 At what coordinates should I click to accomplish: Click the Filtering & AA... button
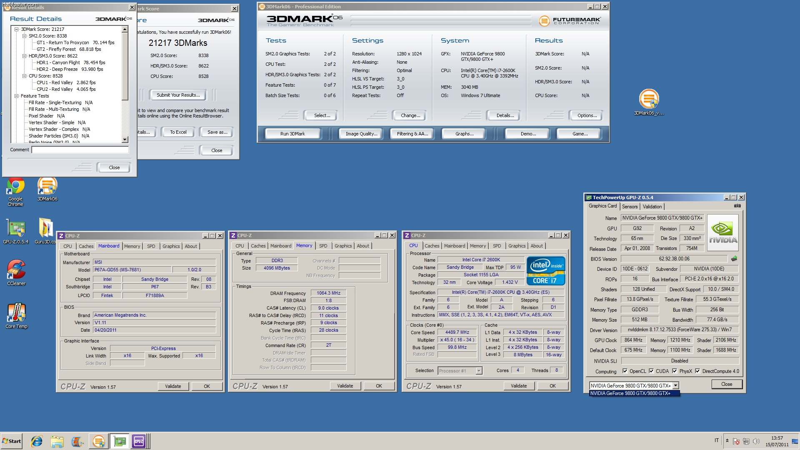tap(412, 134)
